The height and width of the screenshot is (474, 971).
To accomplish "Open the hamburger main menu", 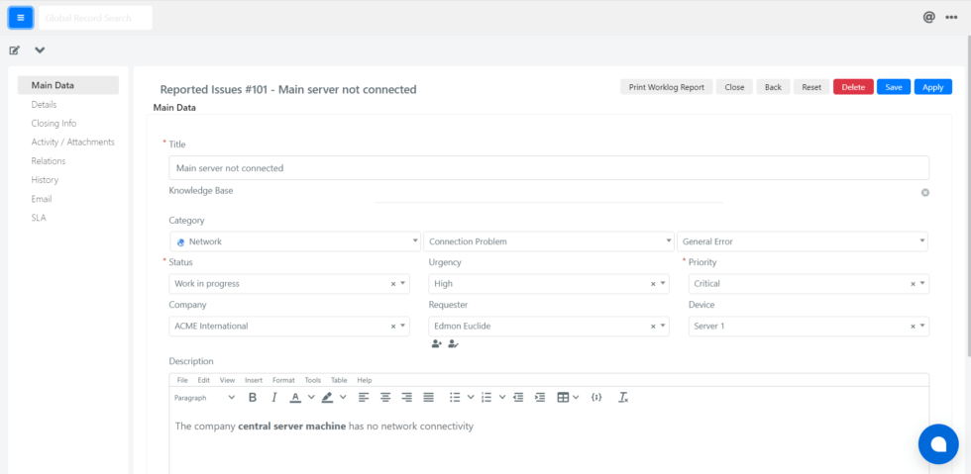I will (21, 18).
